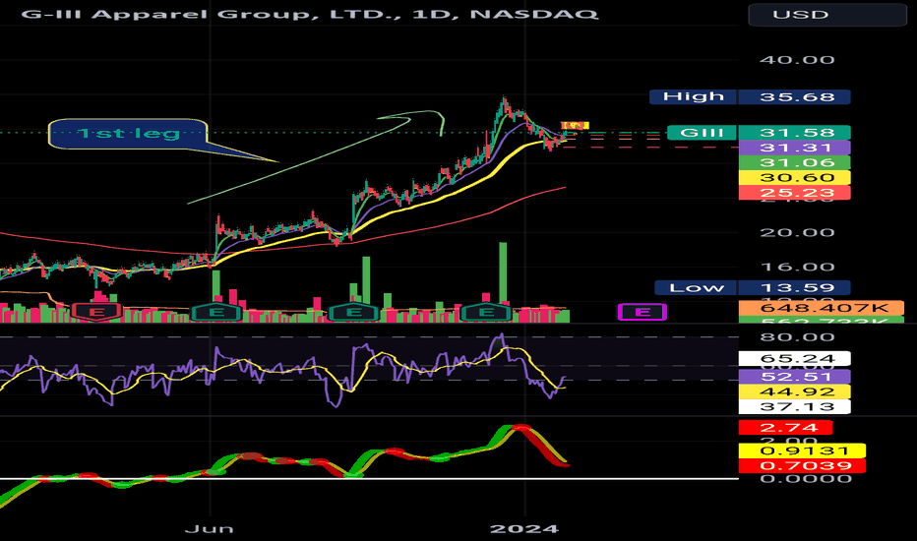The width and height of the screenshot is (917, 541).
Task: Click the white 37.13 RSI label
Action: click(x=794, y=407)
